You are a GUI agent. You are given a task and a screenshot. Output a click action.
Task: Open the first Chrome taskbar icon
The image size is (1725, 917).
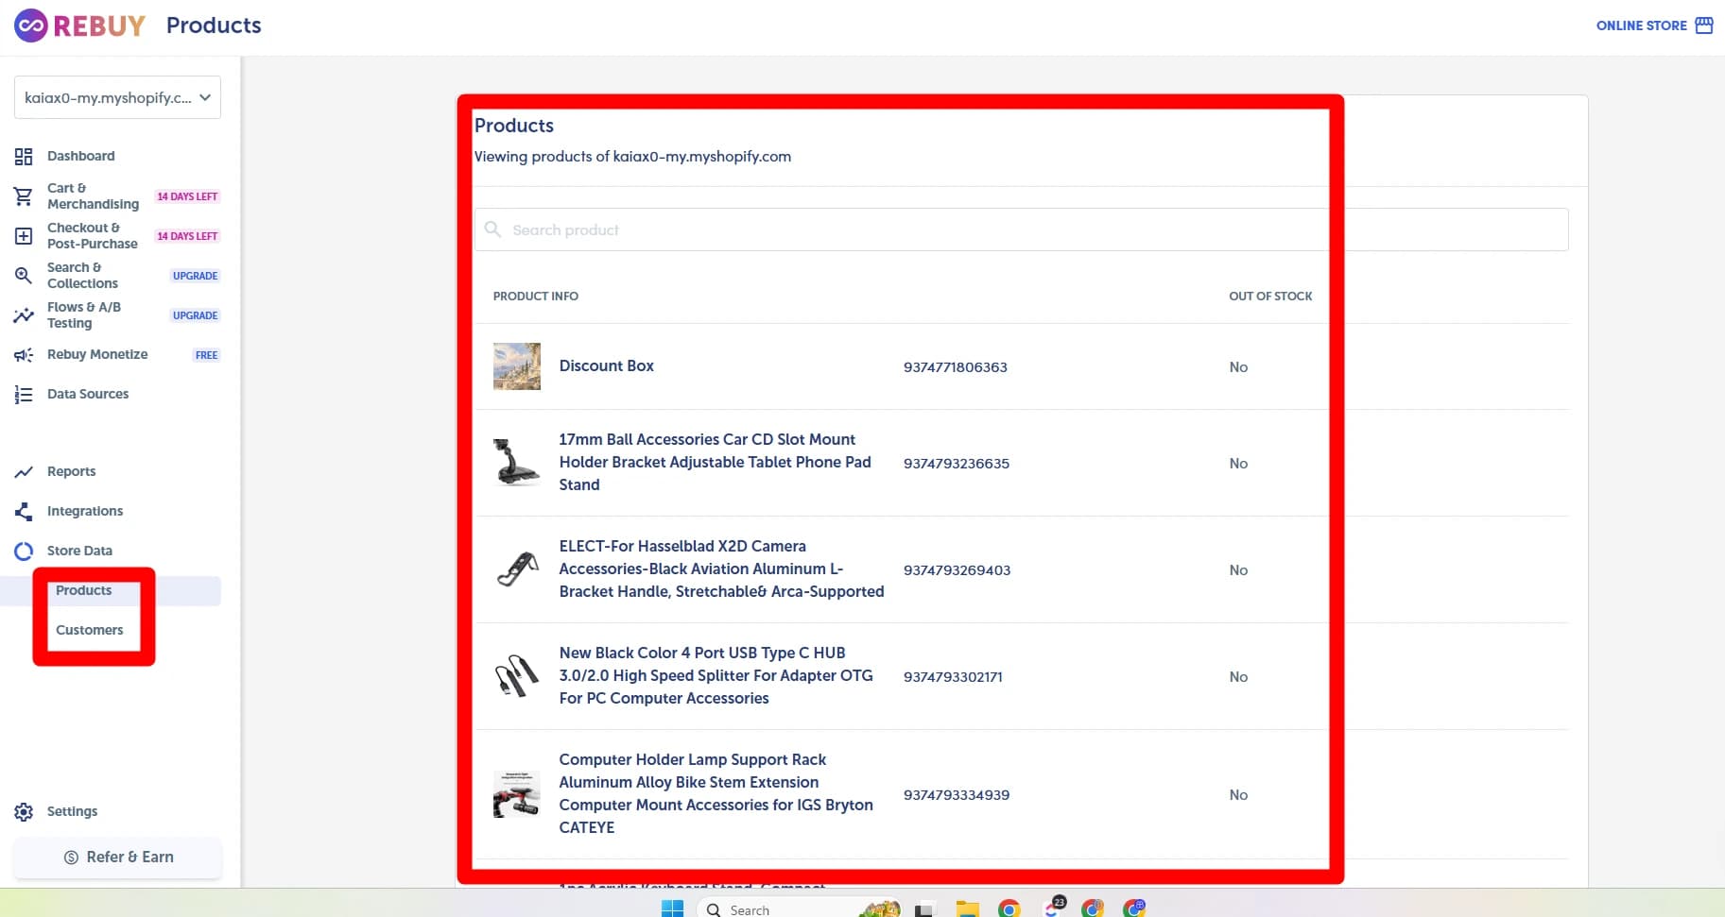pyautogui.click(x=1009, y=909)
